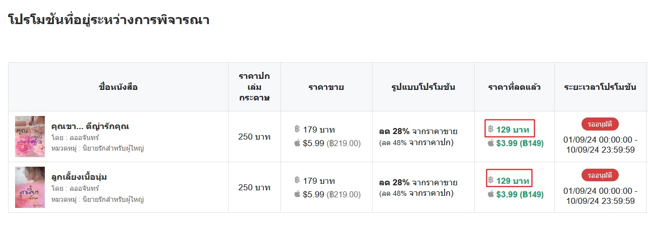The height and width of the screenshot is (238, 648).
Task: Click the ราคาขาย column header
Action: point(326,87)
